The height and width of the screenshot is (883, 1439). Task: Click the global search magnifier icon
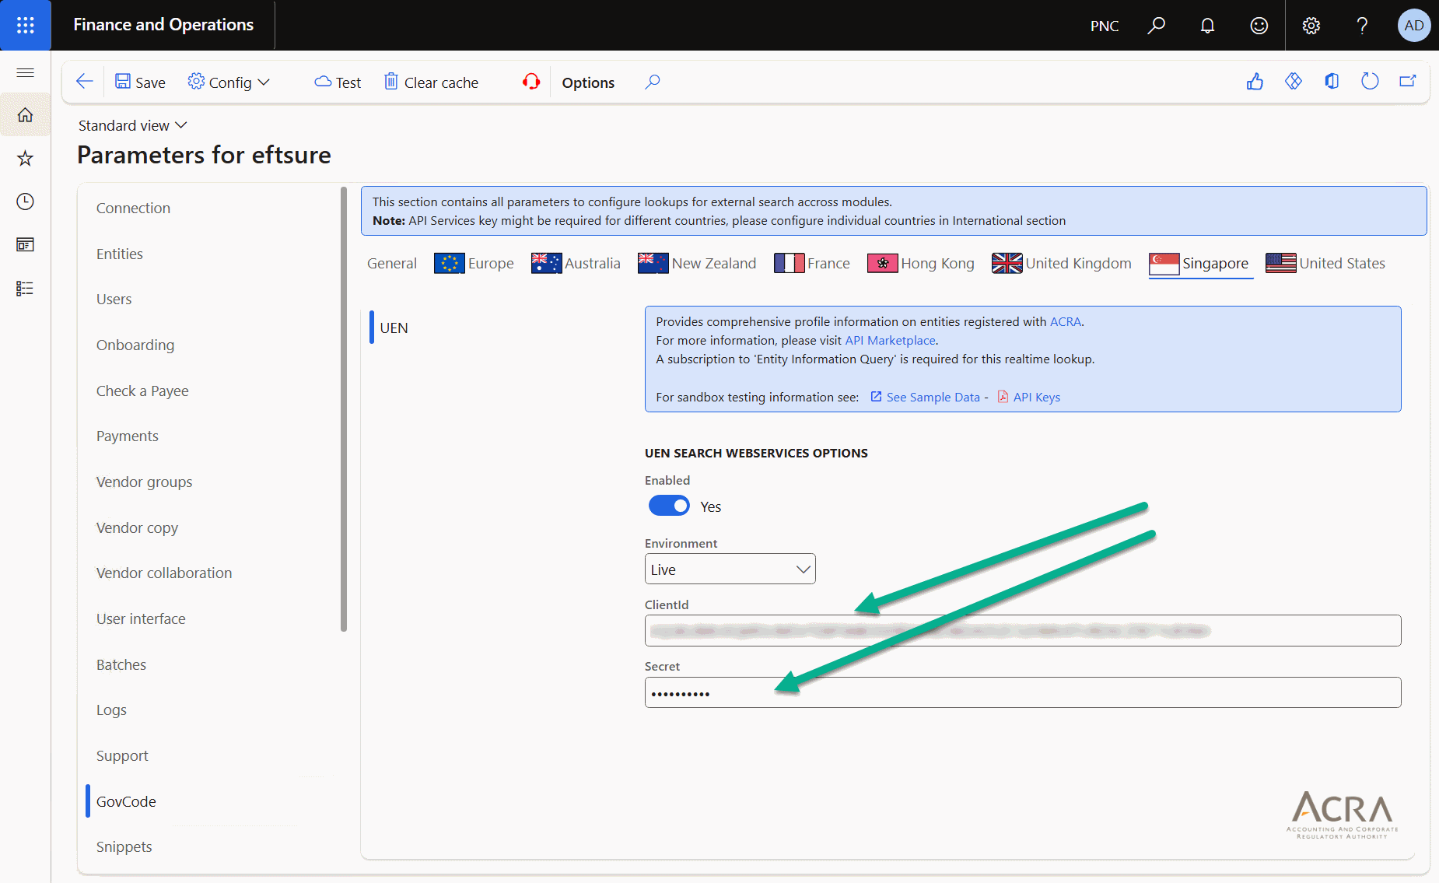click(x=1157, y=26)
